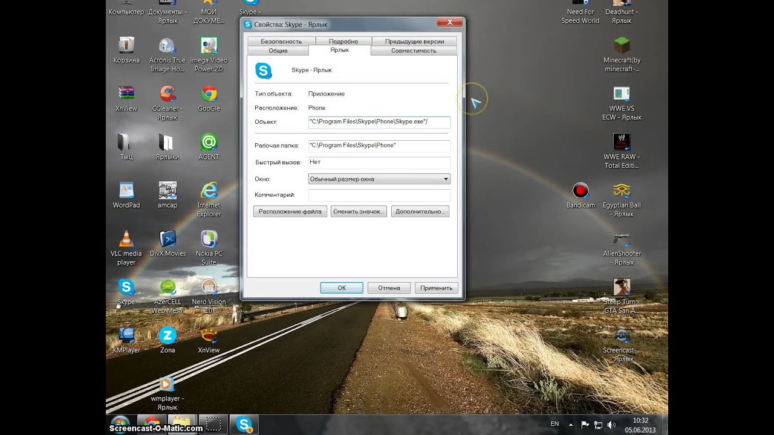Open Skype from the taskbar
Screen dimensions: 774x435
point(244,424)
